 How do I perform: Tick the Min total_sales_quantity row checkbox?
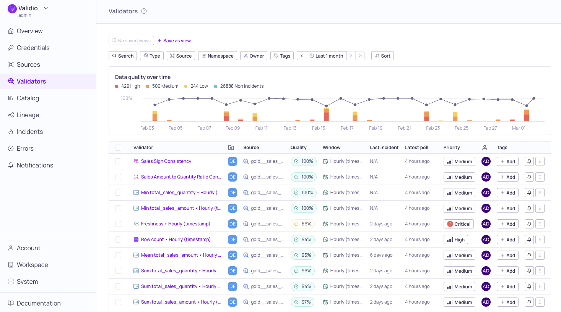[118, 193]
